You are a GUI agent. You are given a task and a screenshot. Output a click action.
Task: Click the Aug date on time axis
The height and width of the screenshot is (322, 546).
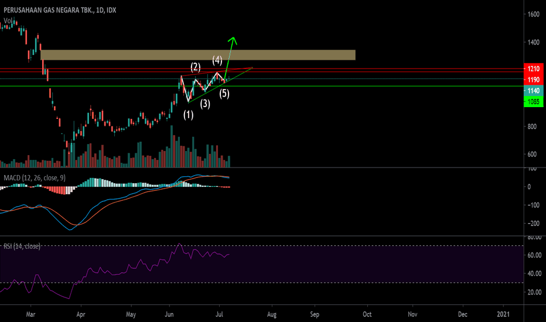(272, 314)
